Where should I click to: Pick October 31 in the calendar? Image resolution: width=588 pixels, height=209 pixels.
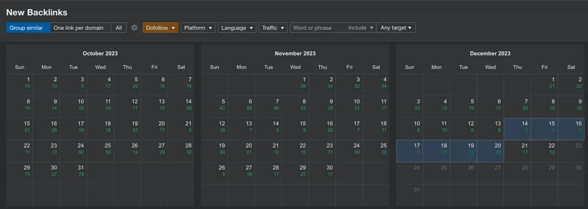[73, 173]
